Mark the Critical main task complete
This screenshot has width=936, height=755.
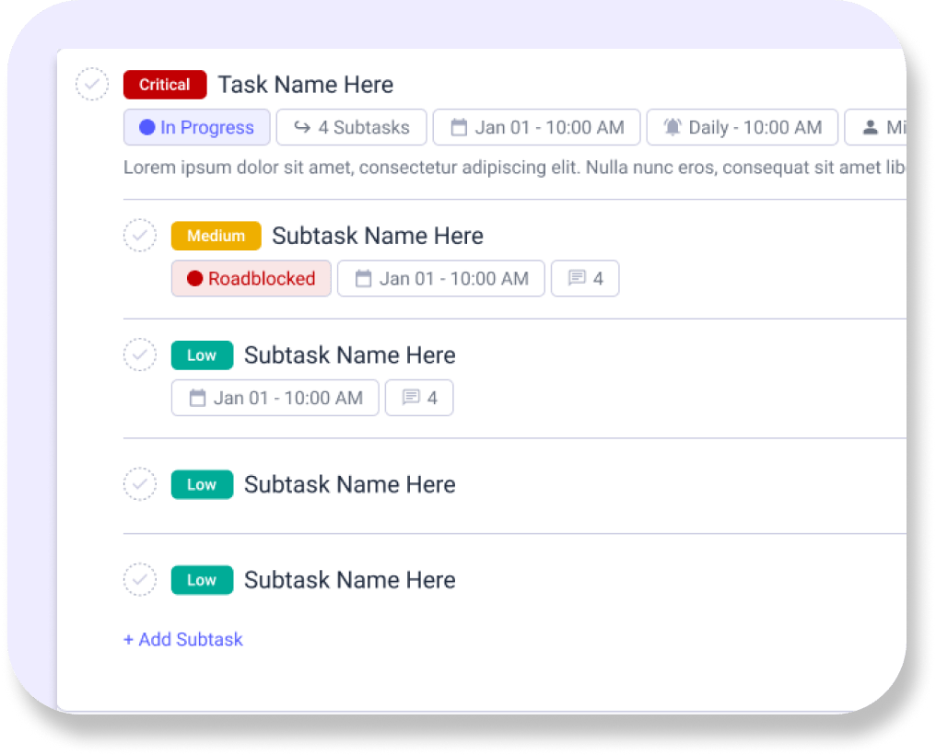click(92, 85)
